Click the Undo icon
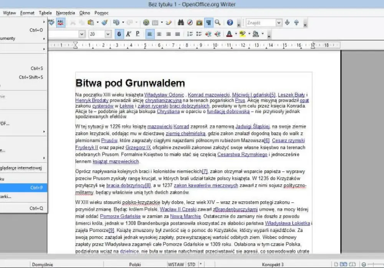This screenshot has height=268, width=384. pyautogui.click(x=116, y=23)
